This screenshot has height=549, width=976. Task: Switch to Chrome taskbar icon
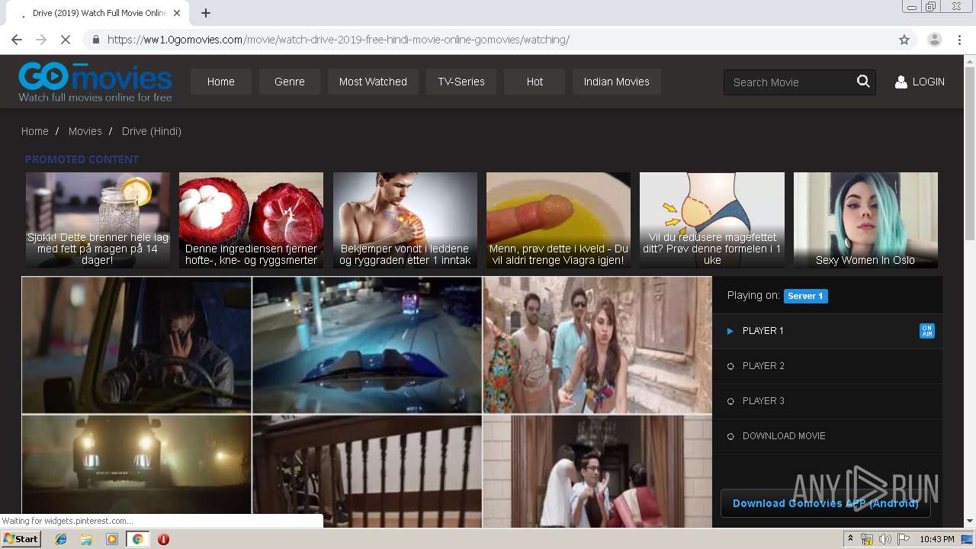pos(138,539)
